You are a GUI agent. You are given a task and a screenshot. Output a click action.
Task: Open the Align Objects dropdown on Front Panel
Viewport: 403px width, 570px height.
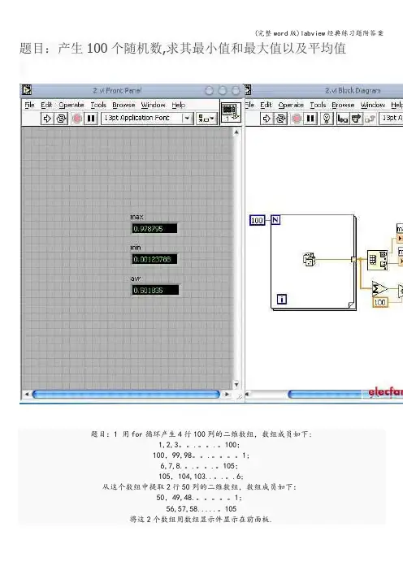pyautogui.click(x=206, y=119)
